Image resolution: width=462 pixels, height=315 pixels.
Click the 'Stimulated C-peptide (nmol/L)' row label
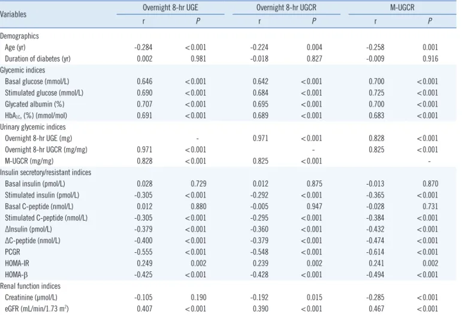click(46, 218)
